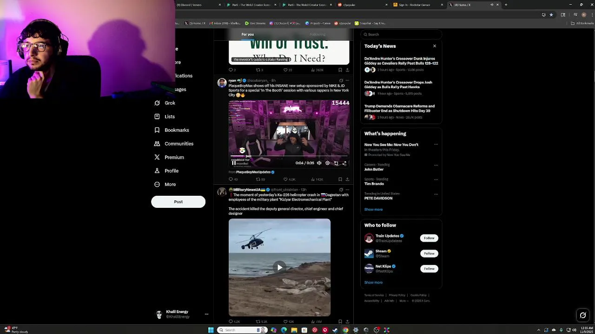The height and width of the screenshot is (334, 595).
Task: Mute the PlaqueBoyMax video
Action: 319,163
